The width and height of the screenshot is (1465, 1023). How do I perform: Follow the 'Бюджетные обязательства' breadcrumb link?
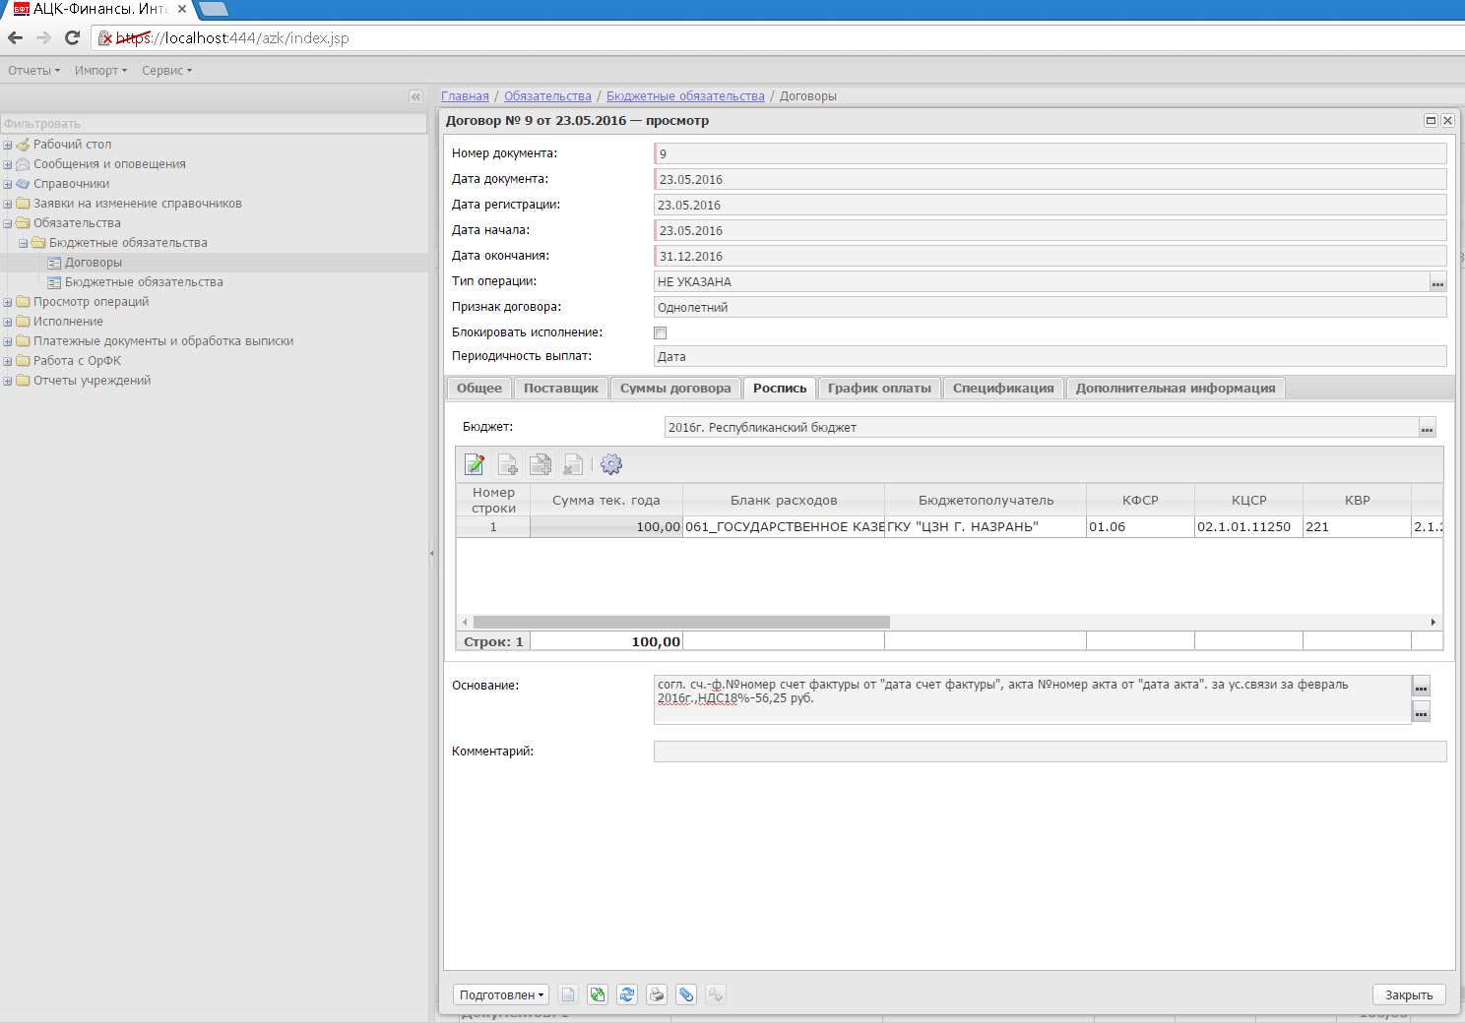click(x=684, y=96)
